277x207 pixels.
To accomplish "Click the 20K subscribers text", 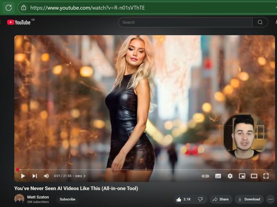I will (38, 202).
